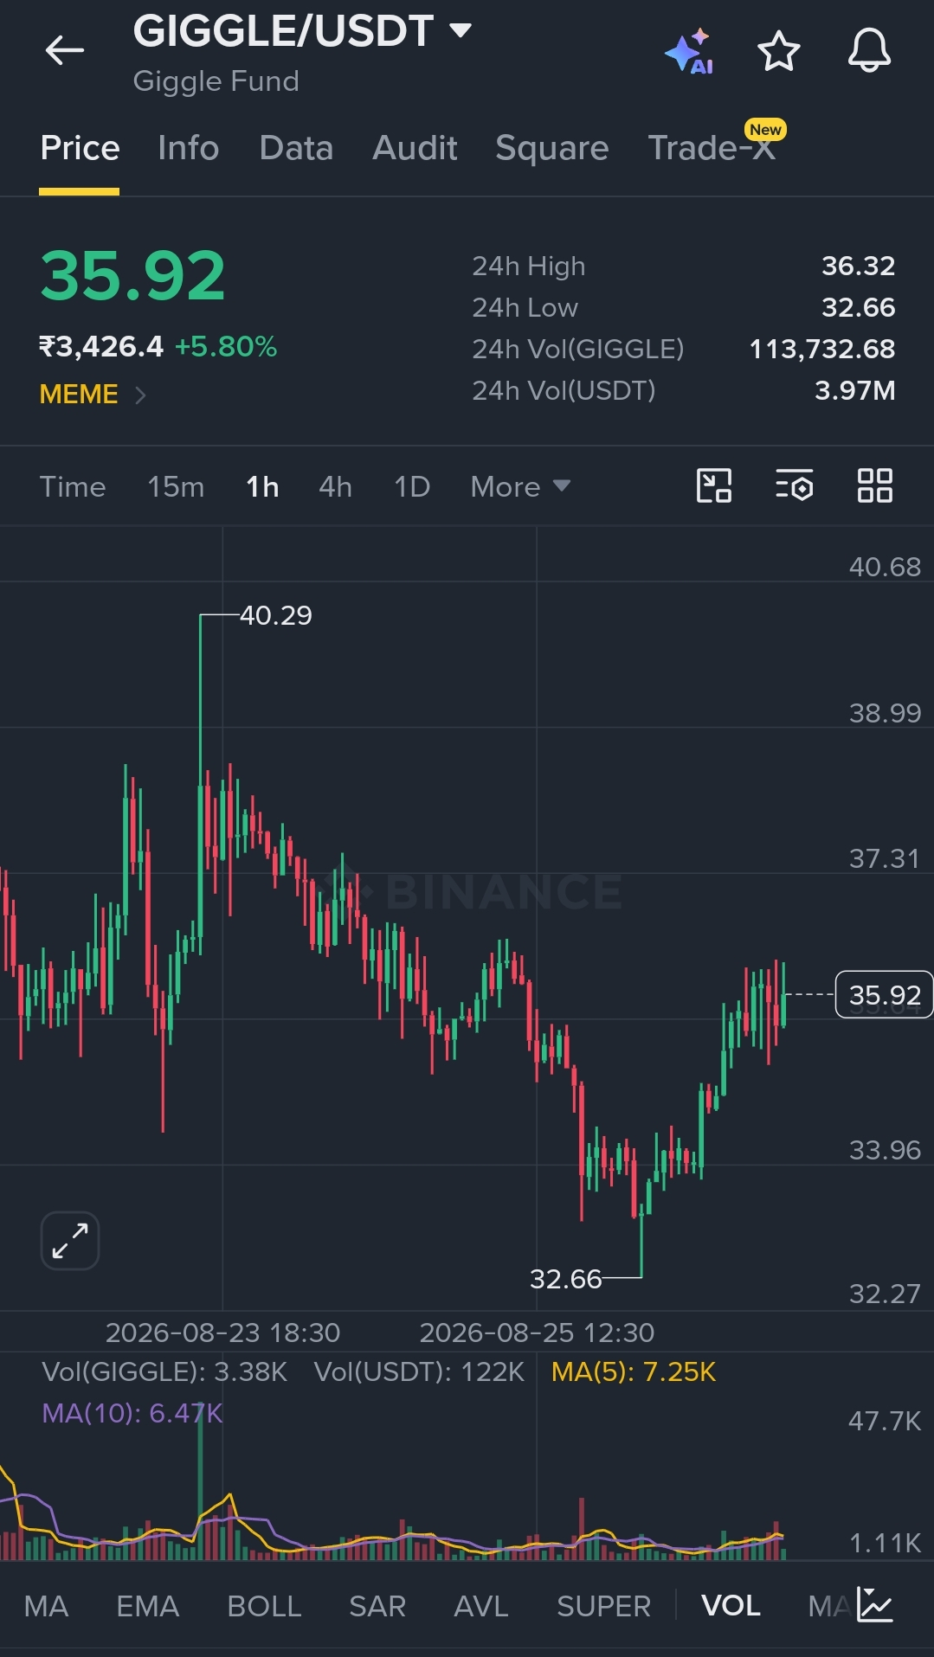
Task: Set a price alert with bell icon
Action: [x=869, y=50]
